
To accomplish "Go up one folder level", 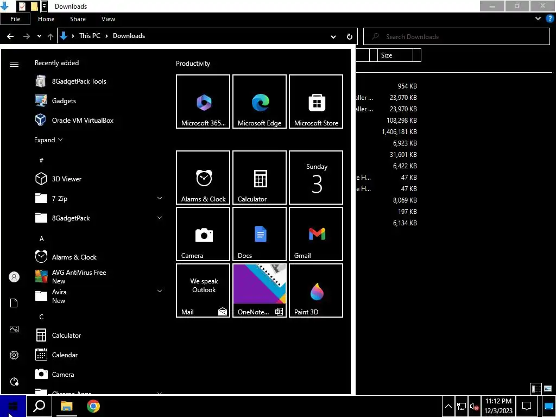I will pos(50,36).
